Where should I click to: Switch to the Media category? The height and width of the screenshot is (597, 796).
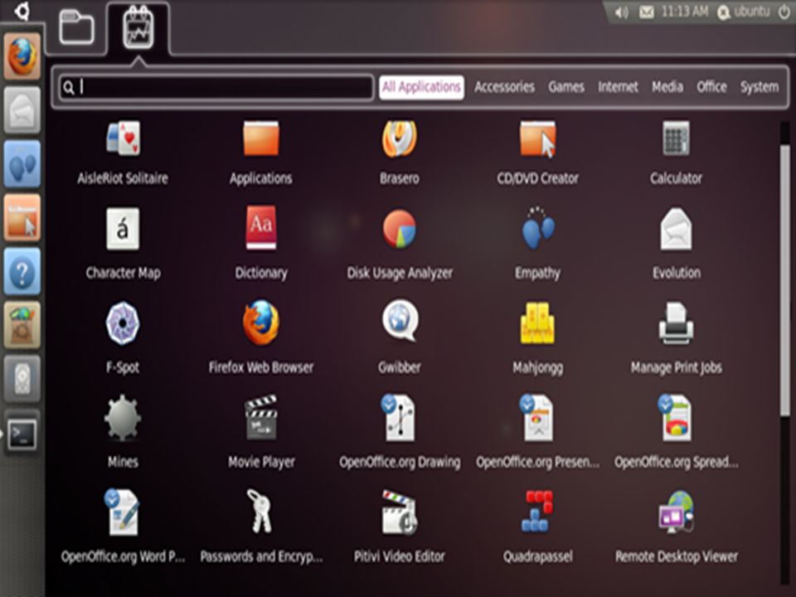tap(667, 87)
